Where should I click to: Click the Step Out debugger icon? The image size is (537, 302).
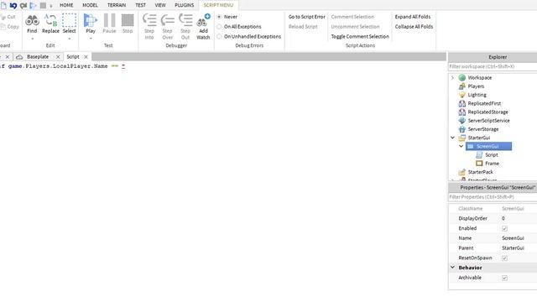pos(185,20)
